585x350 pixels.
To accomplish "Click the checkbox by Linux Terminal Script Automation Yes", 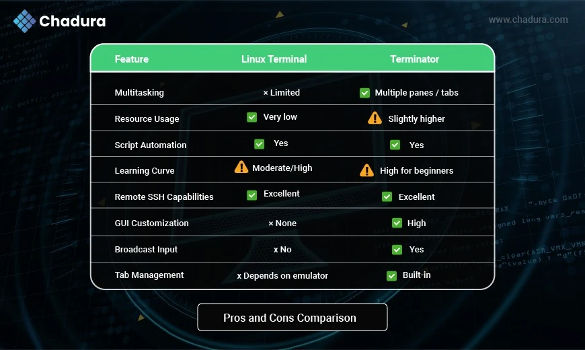I will coord(260,144).
